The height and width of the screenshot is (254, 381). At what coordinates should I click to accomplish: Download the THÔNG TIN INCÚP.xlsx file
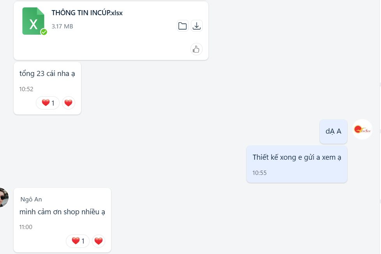197,26
